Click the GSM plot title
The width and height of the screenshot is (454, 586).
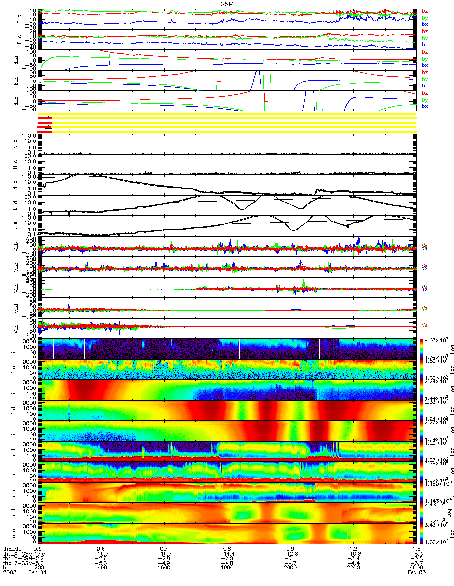pos(227,3)
